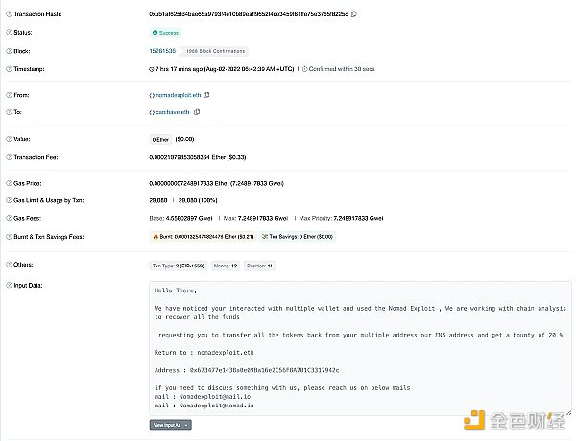
Task: Click copy icon beside nomadexploit.eth
Action: click(207, 95)
